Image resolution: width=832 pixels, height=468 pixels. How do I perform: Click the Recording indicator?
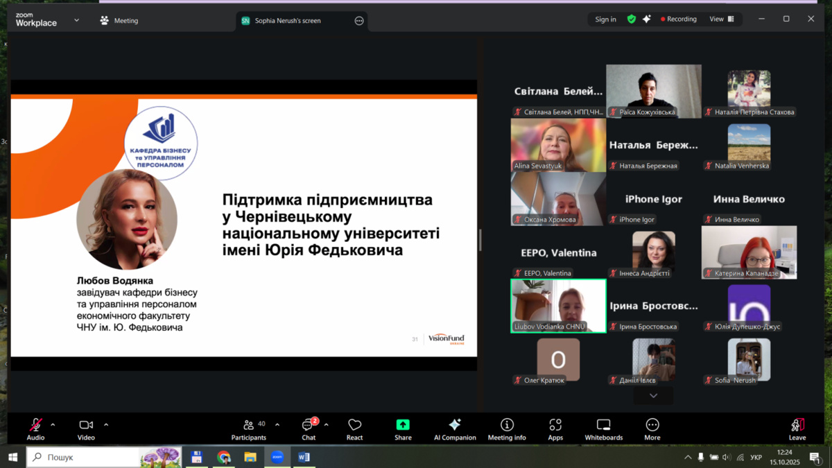pos(678,19)
